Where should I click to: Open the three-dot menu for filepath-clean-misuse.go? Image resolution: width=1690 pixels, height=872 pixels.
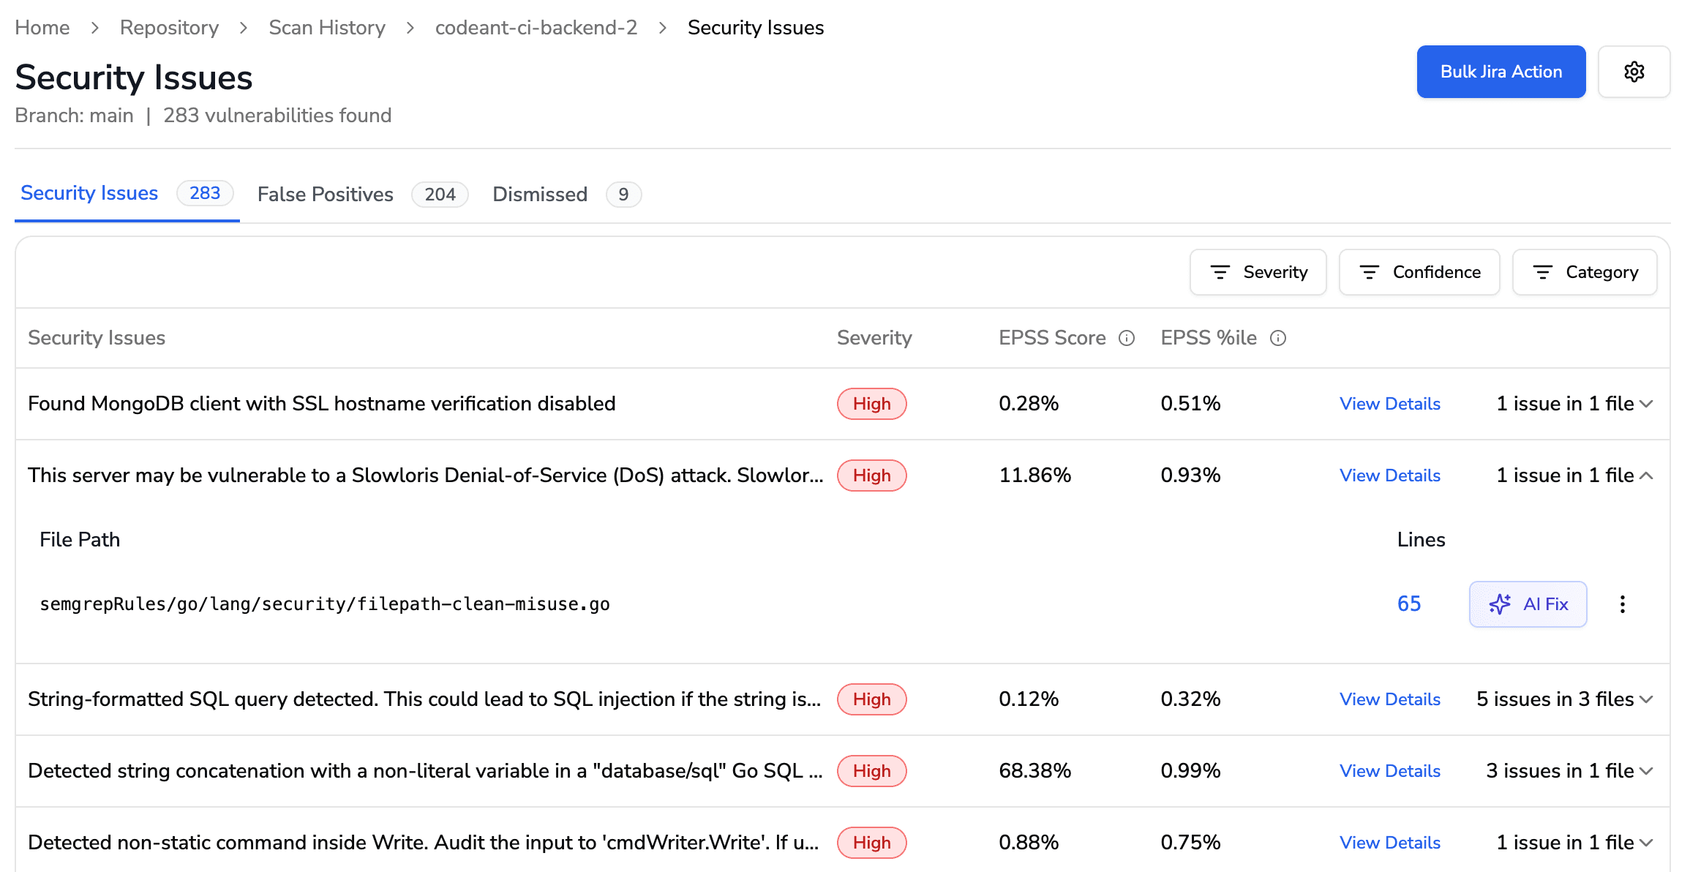(1622, 604)
